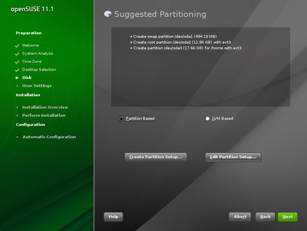Click the Time Zone checkmark icon

[17, 62]
